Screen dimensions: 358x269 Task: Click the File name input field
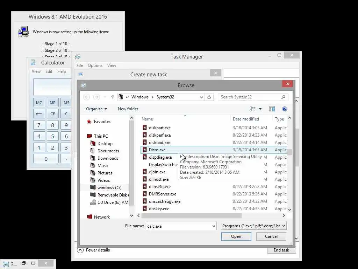click(x=181, y=226)
